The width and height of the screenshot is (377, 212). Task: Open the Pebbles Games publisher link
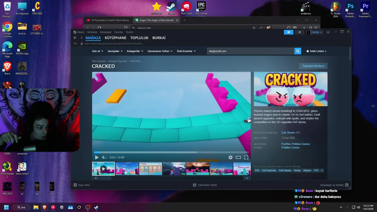[290, 148]
